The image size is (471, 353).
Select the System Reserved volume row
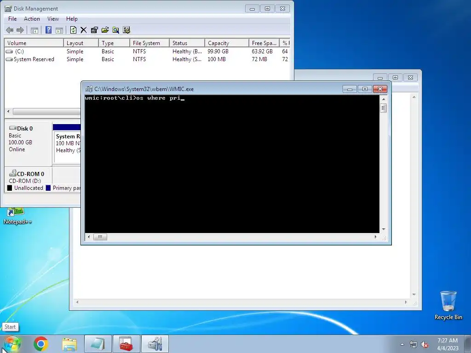pos(147,59)
